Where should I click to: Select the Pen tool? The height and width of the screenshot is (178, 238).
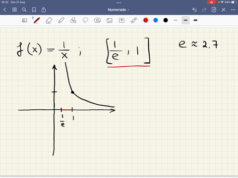click(x=36, y=20)
